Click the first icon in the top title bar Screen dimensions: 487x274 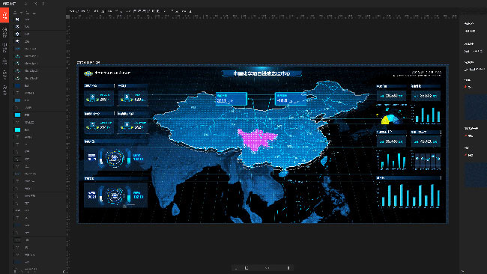tap(25, 4)
